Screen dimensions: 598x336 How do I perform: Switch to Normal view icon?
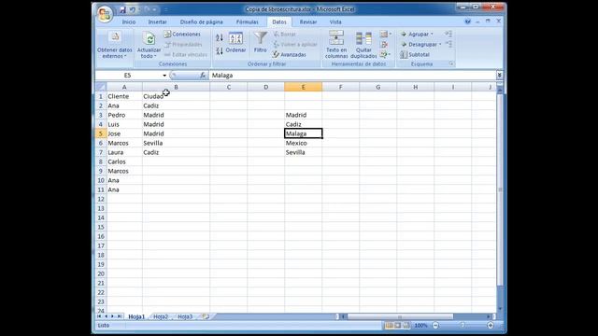tap(389, 326)
